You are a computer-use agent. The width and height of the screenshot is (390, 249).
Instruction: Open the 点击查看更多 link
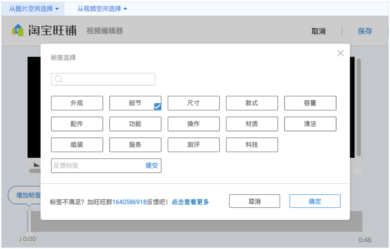[190, 202]
